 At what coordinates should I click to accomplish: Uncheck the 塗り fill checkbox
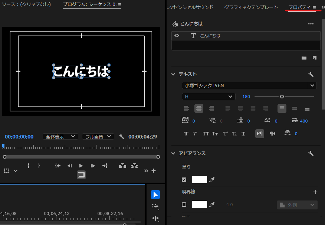(x=184, y=180)
